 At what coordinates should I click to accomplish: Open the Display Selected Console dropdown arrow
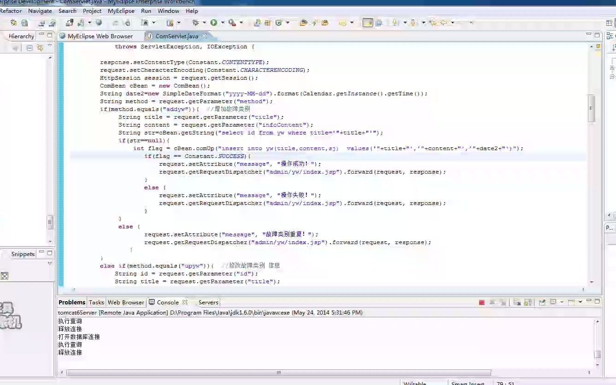click(x=562, y=303)
